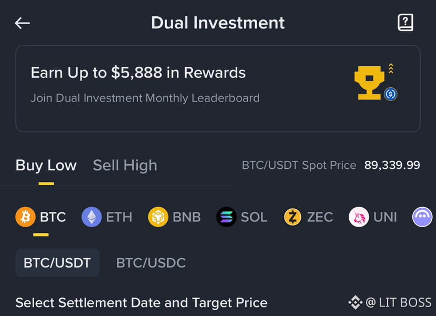Tap the BTC/USDT spot price value 89,339.99
The height and width of the screenshot is (316, 436).
[x=392, y=165]
